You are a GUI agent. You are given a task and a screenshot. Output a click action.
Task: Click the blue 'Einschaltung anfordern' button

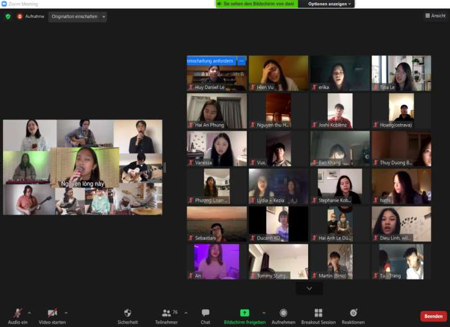(x=211, y=61)
